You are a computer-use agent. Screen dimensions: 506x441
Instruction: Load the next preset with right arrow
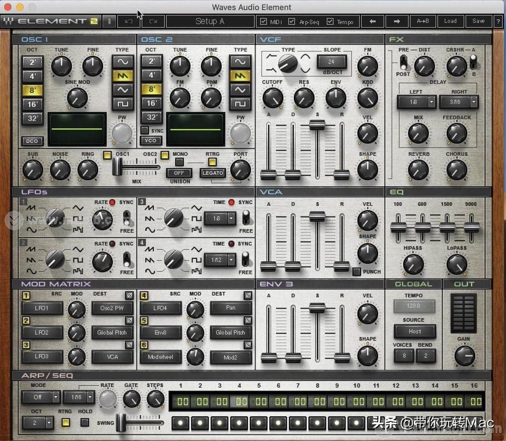(396, 22)
